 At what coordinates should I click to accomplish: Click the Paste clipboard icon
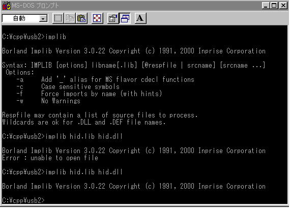81,18
